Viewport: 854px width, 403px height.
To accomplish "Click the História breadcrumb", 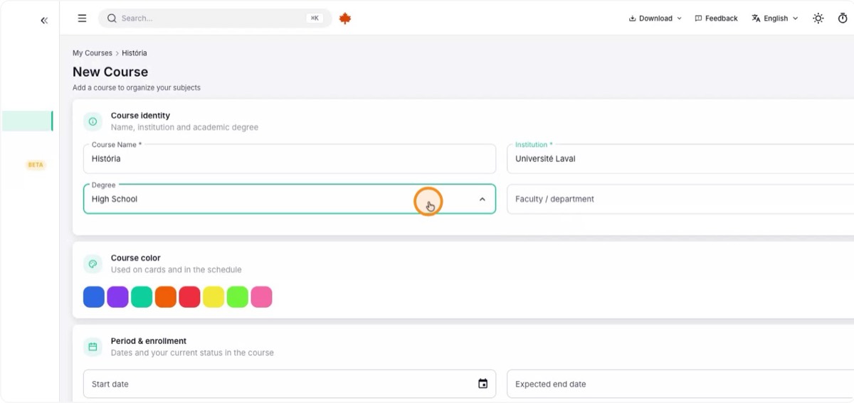I will [x=135, y=53].
